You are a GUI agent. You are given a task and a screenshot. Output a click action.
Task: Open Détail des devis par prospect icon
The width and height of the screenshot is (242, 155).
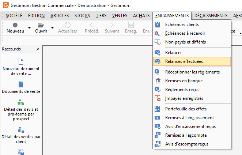tap(21, 102)
